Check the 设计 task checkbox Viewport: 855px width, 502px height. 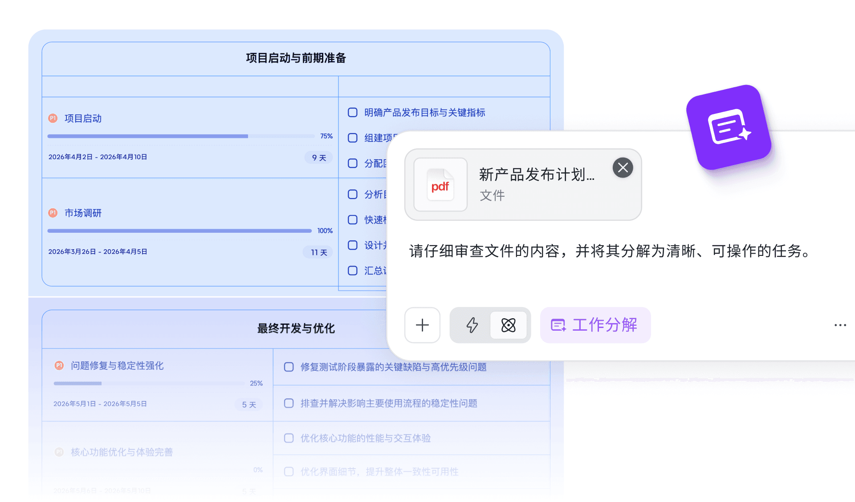(x=352, y=245)
